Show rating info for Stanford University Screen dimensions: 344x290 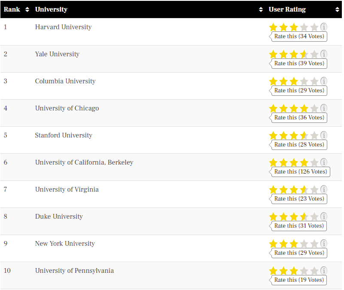pos(324,135)
